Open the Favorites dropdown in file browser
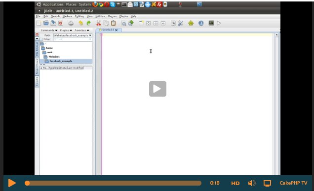This screenshot has width=314, height=191. (82, 31)
